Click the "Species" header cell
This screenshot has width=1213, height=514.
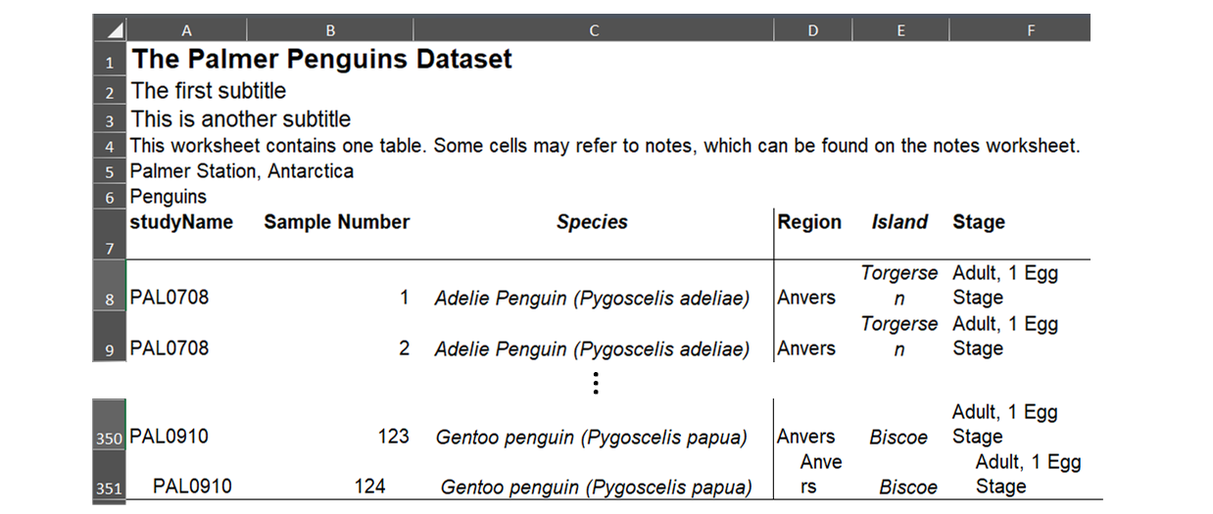pos(592,222)
